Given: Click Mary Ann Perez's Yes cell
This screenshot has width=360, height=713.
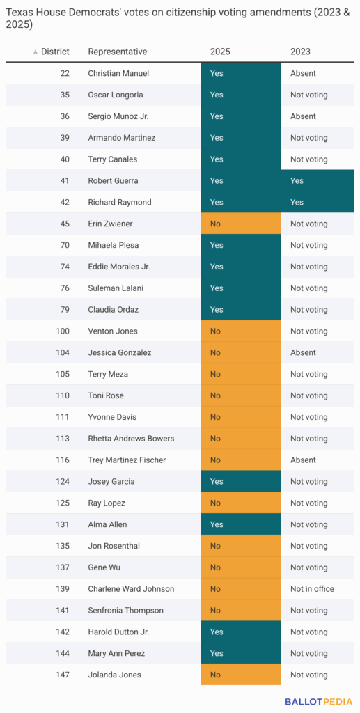Looking at the screenshot, I should point(241,653).
